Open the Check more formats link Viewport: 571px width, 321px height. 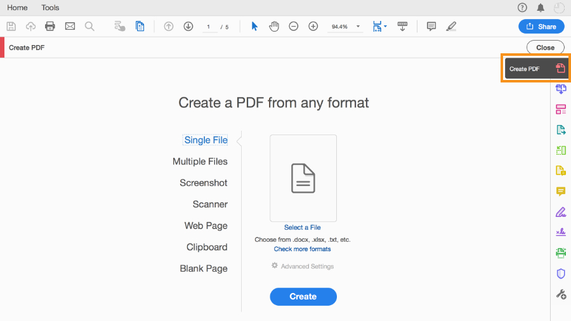302,249
